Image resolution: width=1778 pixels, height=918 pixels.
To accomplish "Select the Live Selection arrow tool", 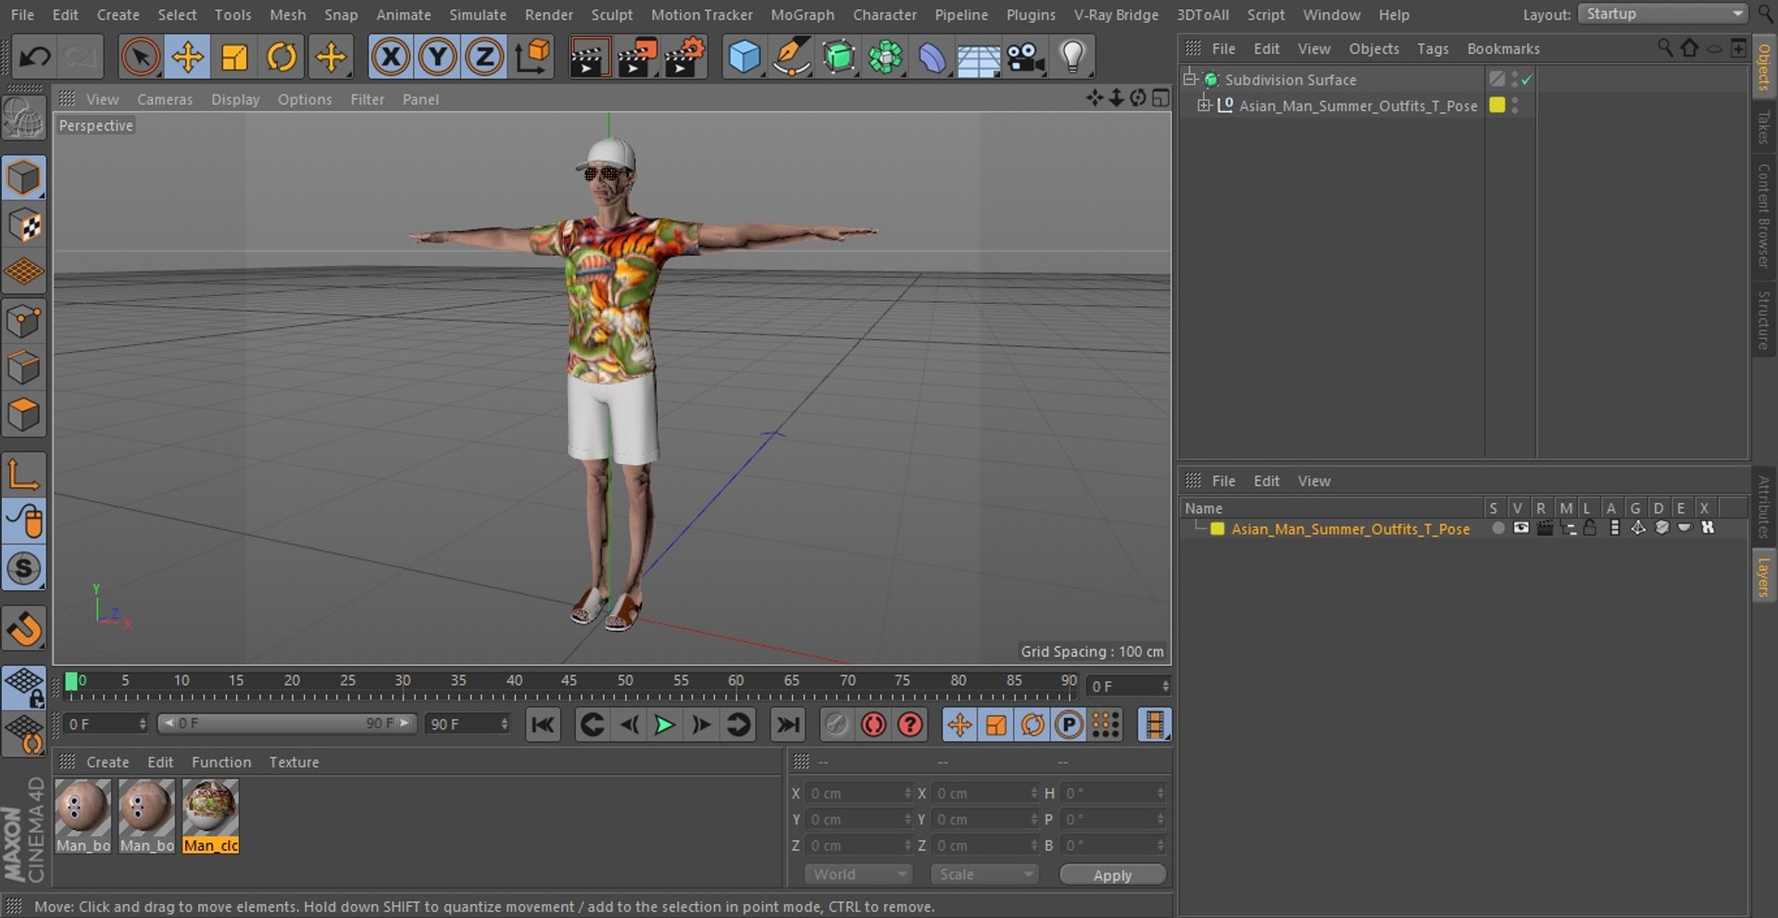I will [x=140, y=57].
